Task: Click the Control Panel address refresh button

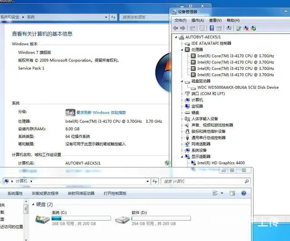Action: 113,17
